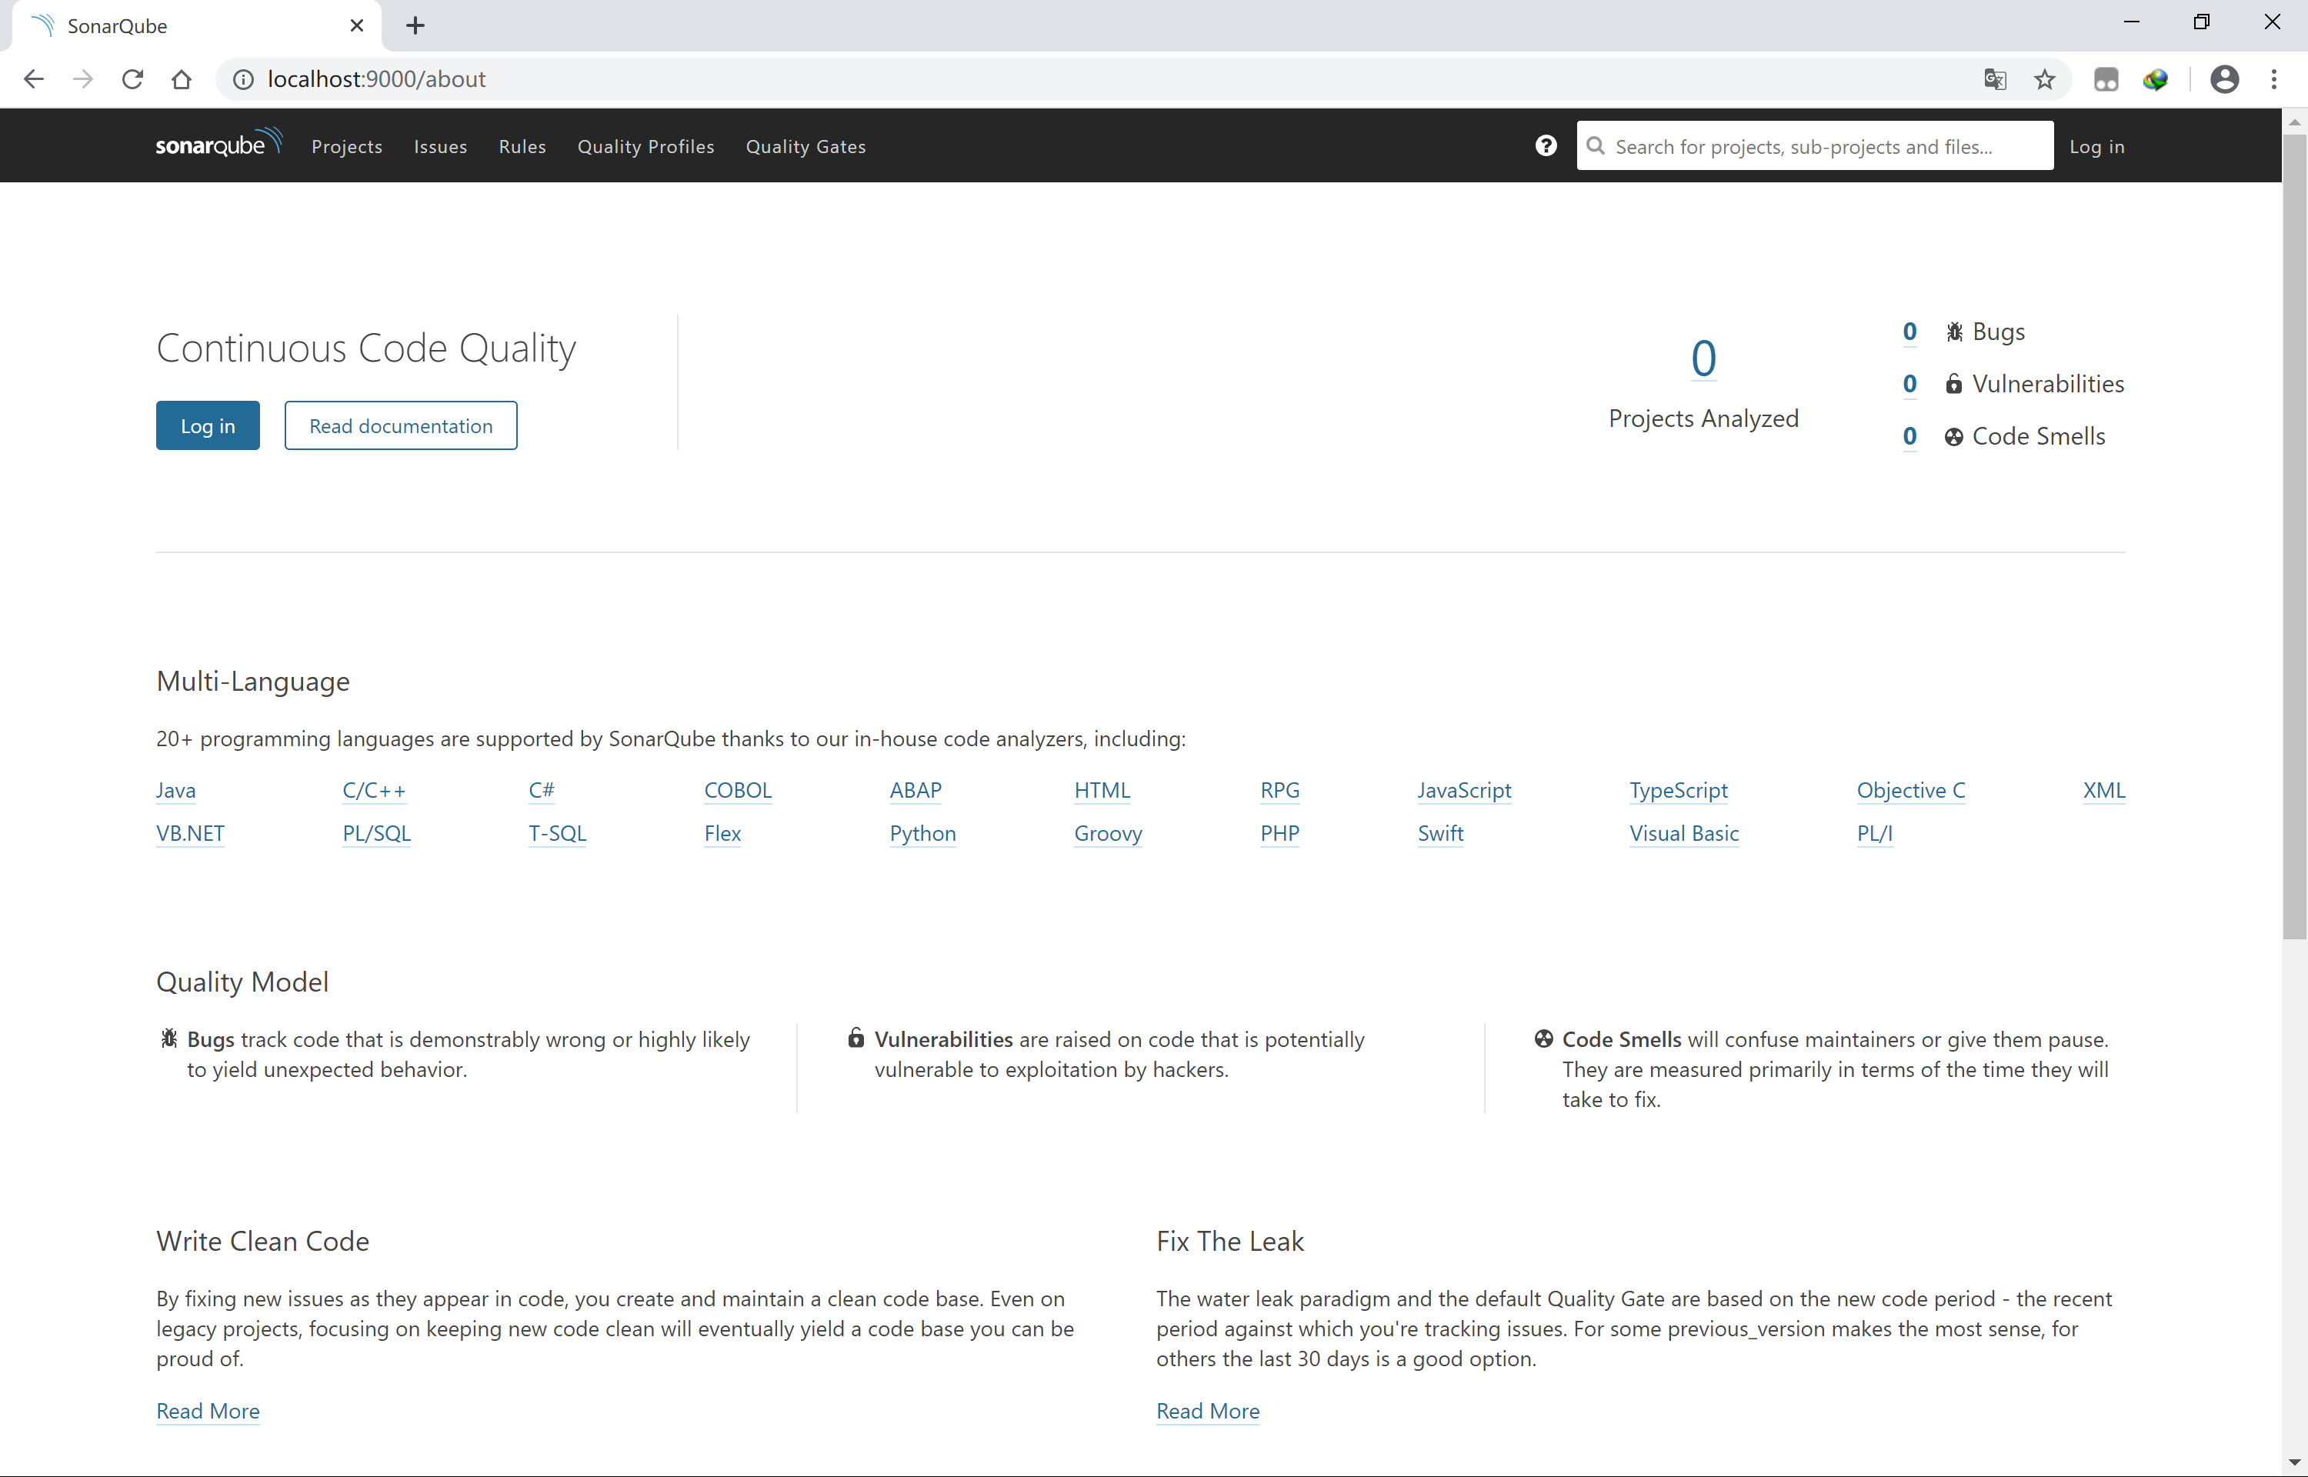2308x1477 pixels.
Task: Open the TypeScript language link
Action: tap(1678, 790)
